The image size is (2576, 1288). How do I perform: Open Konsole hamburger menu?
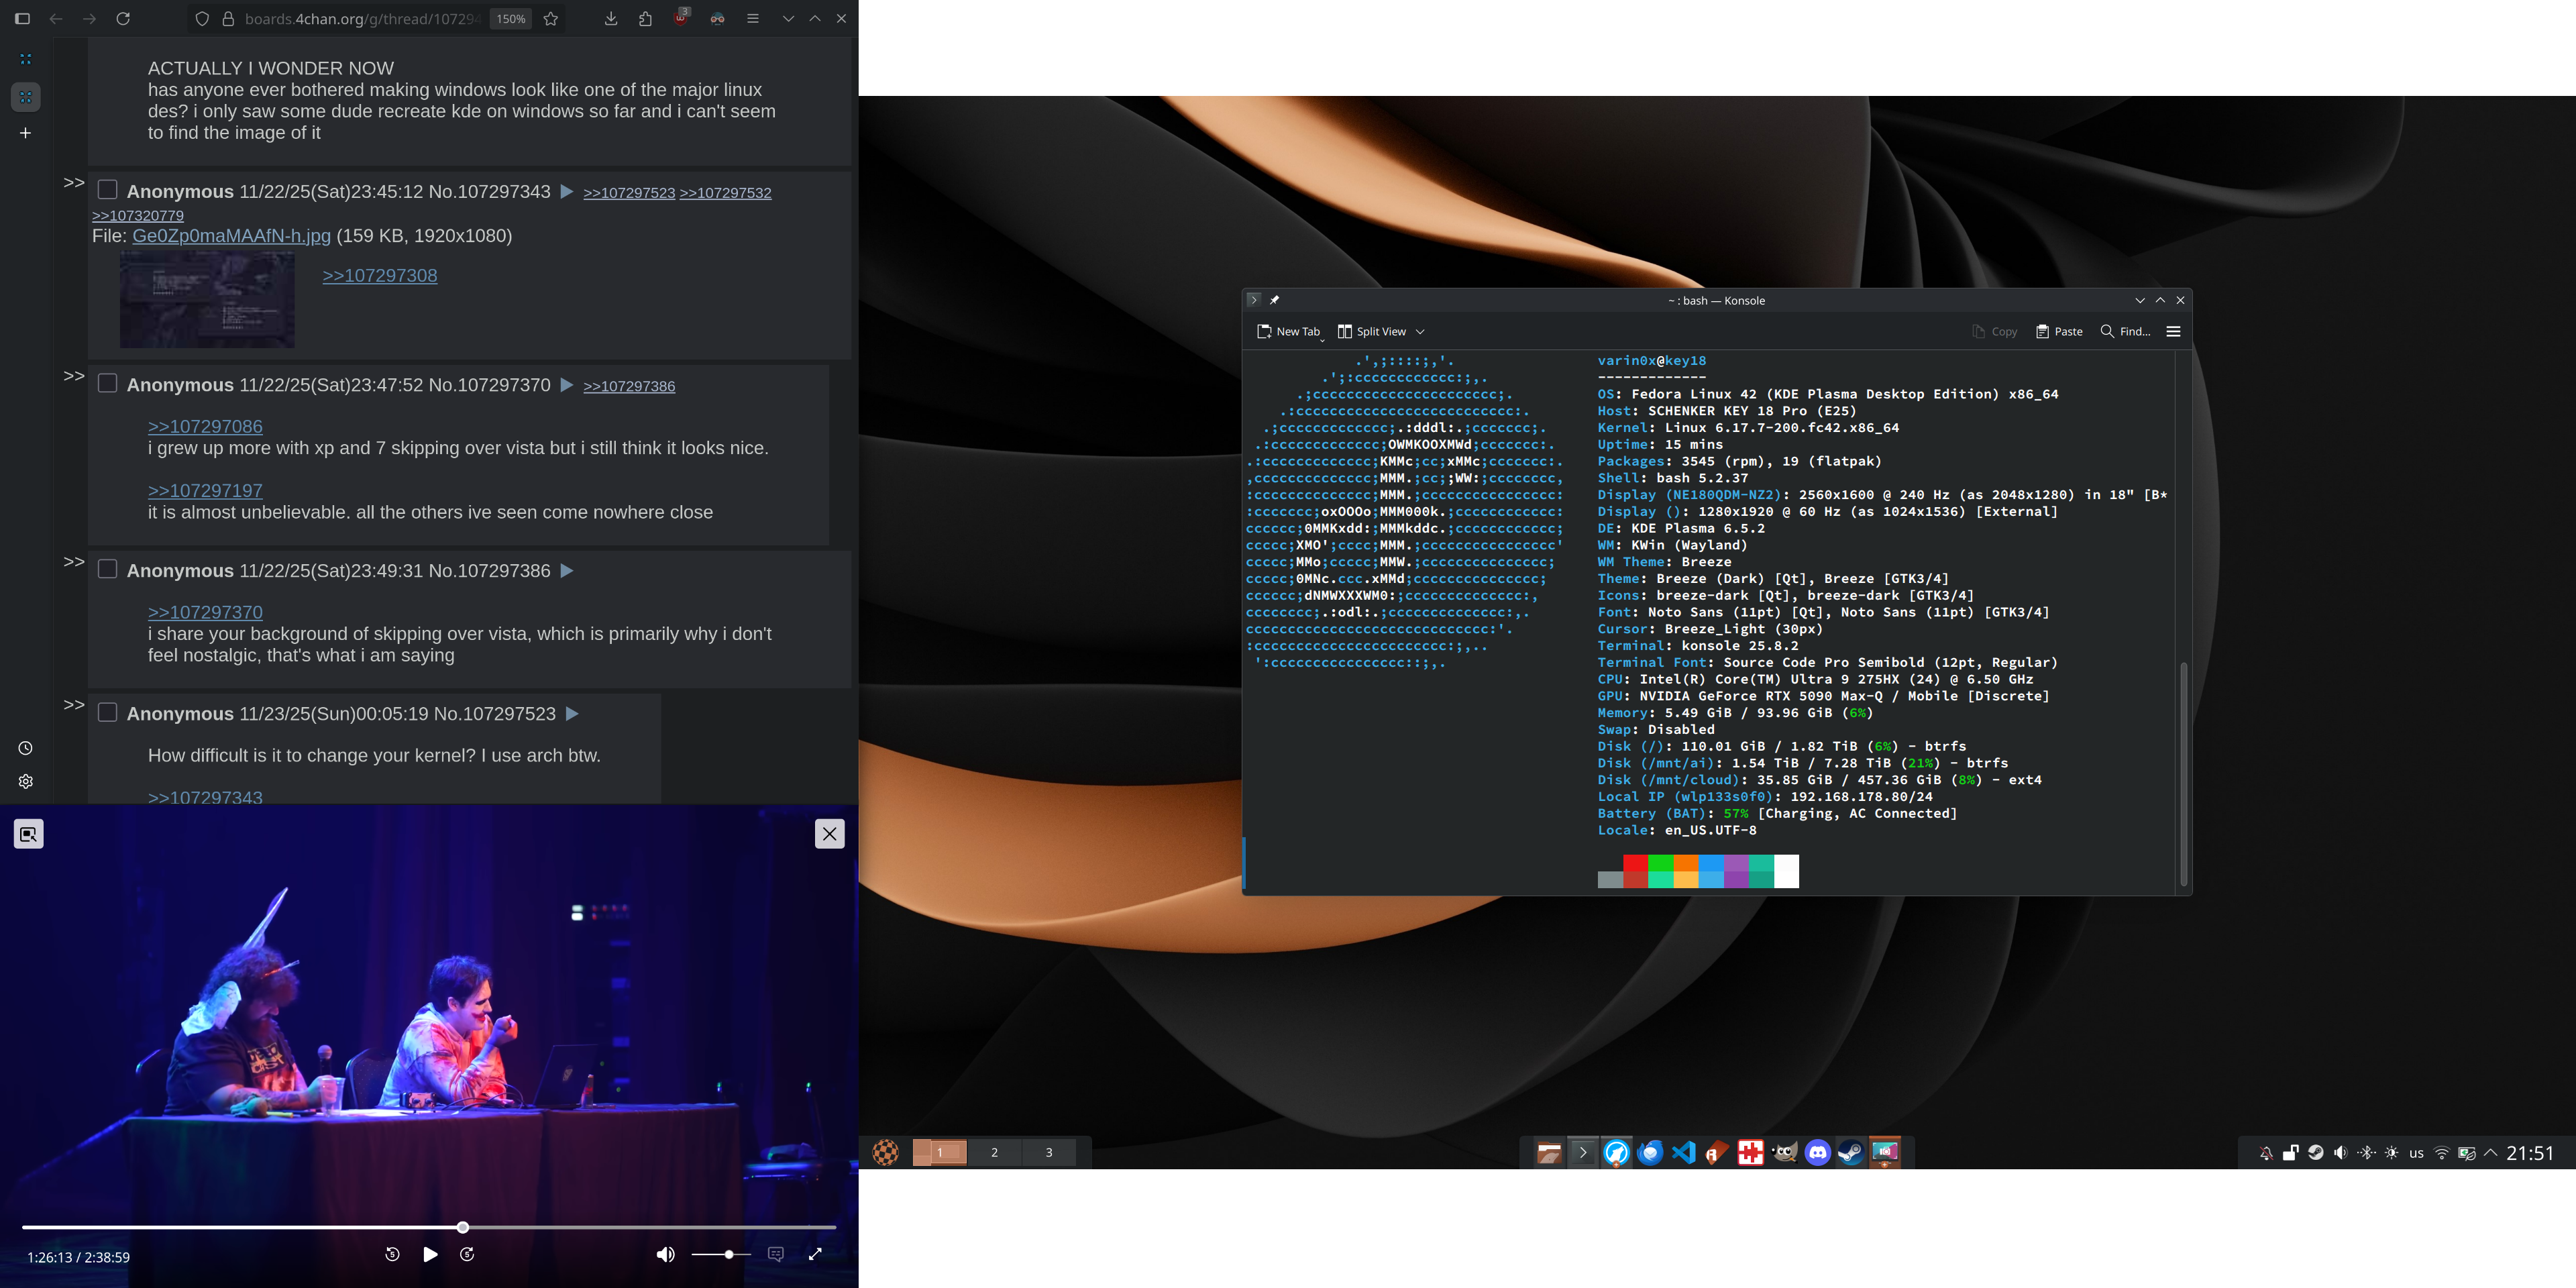pos(2173,331)
